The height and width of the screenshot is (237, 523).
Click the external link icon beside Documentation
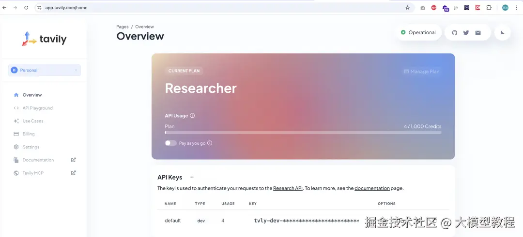[x=74, y=160]
